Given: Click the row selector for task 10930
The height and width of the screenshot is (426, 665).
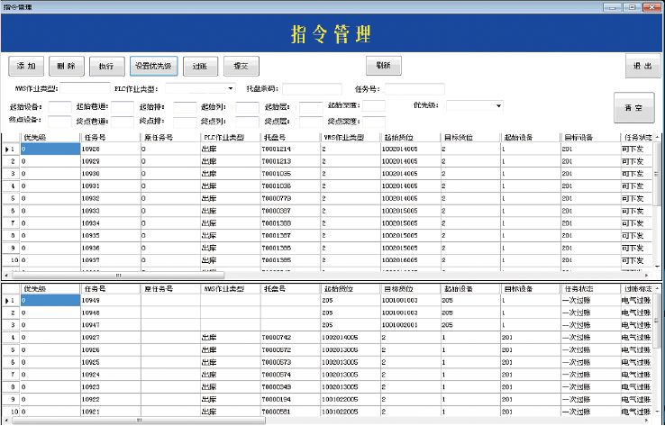Looking at the screenshot, I should [x=11, y=173].
